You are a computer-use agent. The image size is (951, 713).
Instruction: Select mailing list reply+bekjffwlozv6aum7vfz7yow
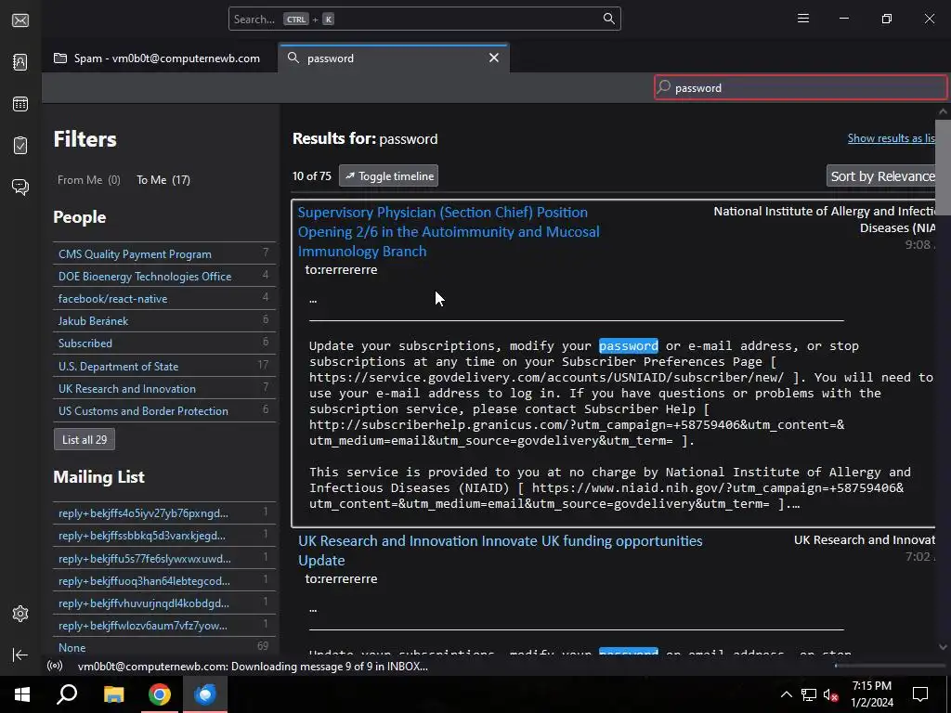click(163, 625)
